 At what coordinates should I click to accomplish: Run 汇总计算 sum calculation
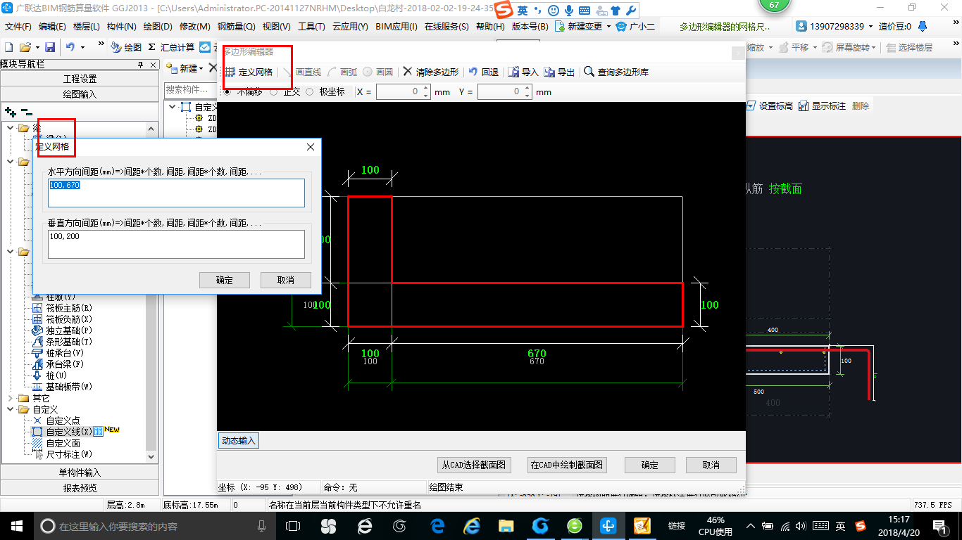click(x=171, y=47)
